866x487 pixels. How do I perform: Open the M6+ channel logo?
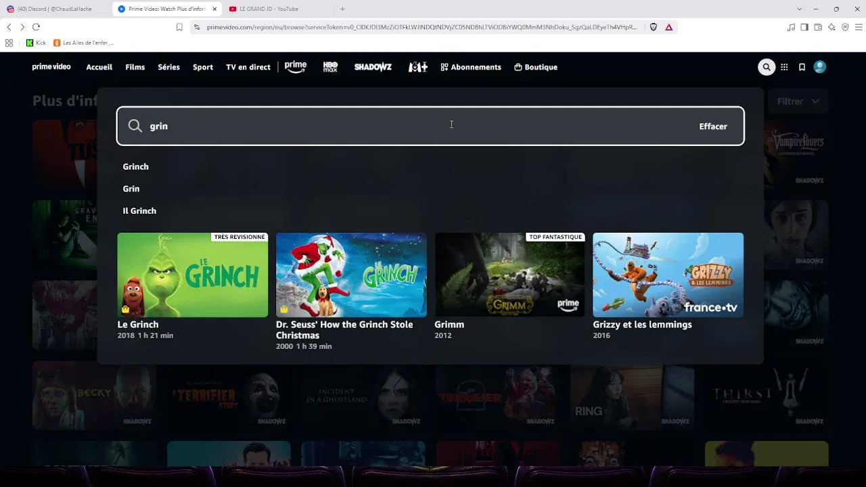(x=417, y=67)
